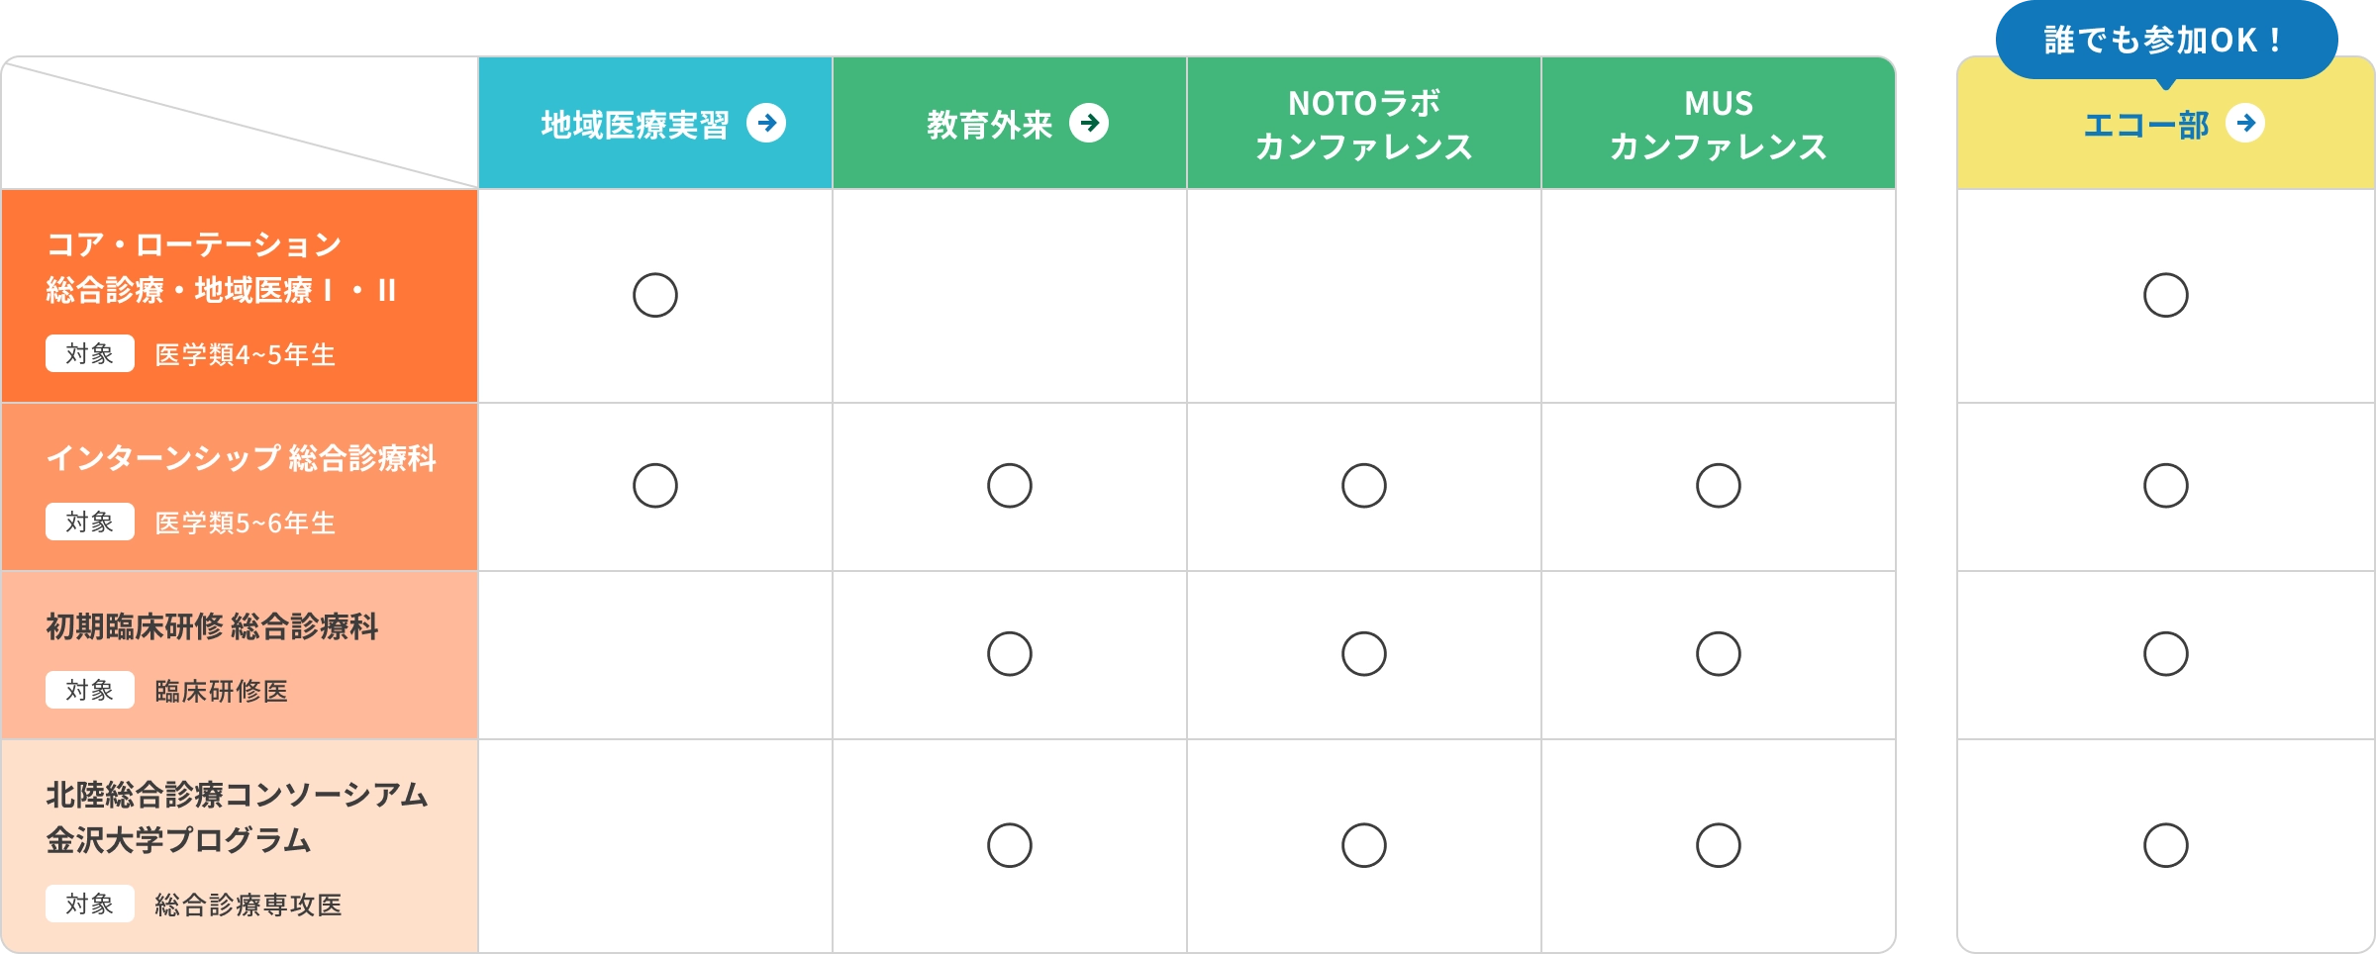Select the インターンシップ 総合診療科 row title

(241, 458)
